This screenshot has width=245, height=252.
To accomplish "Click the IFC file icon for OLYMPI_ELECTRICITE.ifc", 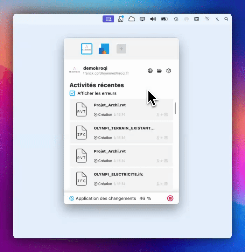I will (81, 180).
